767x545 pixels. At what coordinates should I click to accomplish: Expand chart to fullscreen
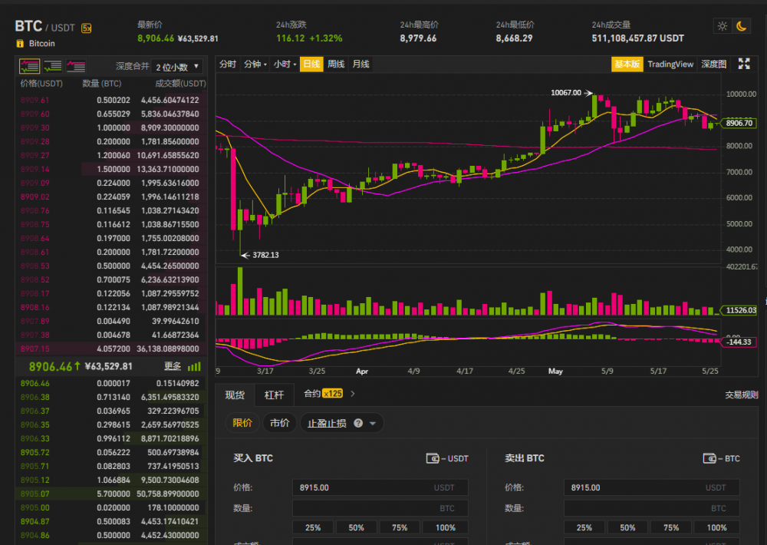(x=743, y=64)
